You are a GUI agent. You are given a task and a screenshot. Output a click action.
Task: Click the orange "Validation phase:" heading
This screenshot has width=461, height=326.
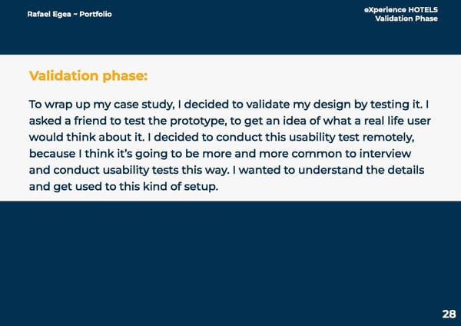pos(88,76)
